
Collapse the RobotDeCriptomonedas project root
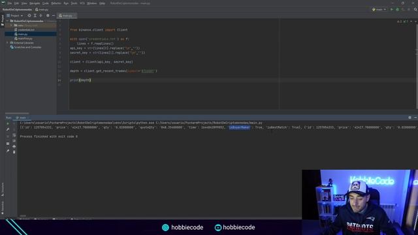7,21
